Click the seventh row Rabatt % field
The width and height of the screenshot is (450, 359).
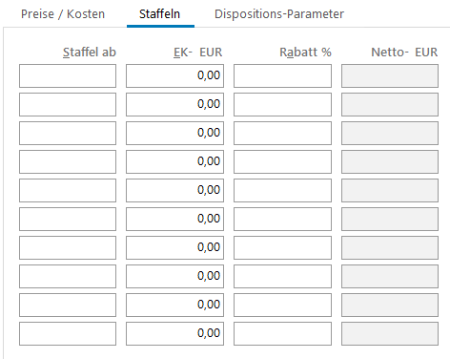tap(282, 247)
